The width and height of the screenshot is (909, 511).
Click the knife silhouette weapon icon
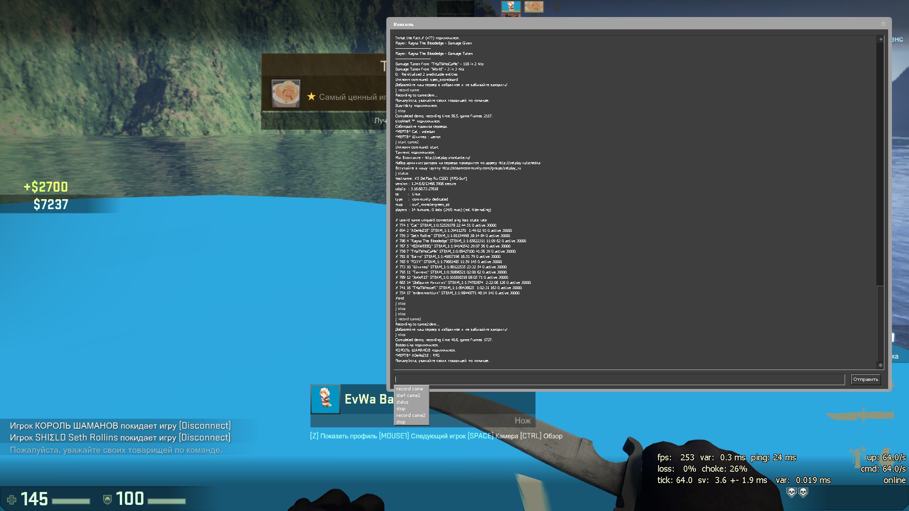(860, 415)
